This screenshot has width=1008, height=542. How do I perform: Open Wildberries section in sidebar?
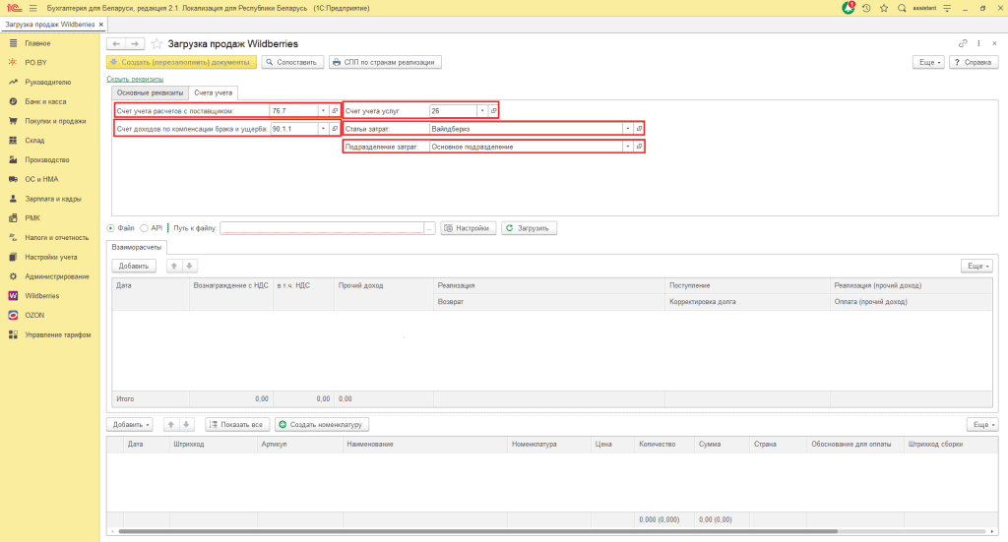tap(41, 295)
